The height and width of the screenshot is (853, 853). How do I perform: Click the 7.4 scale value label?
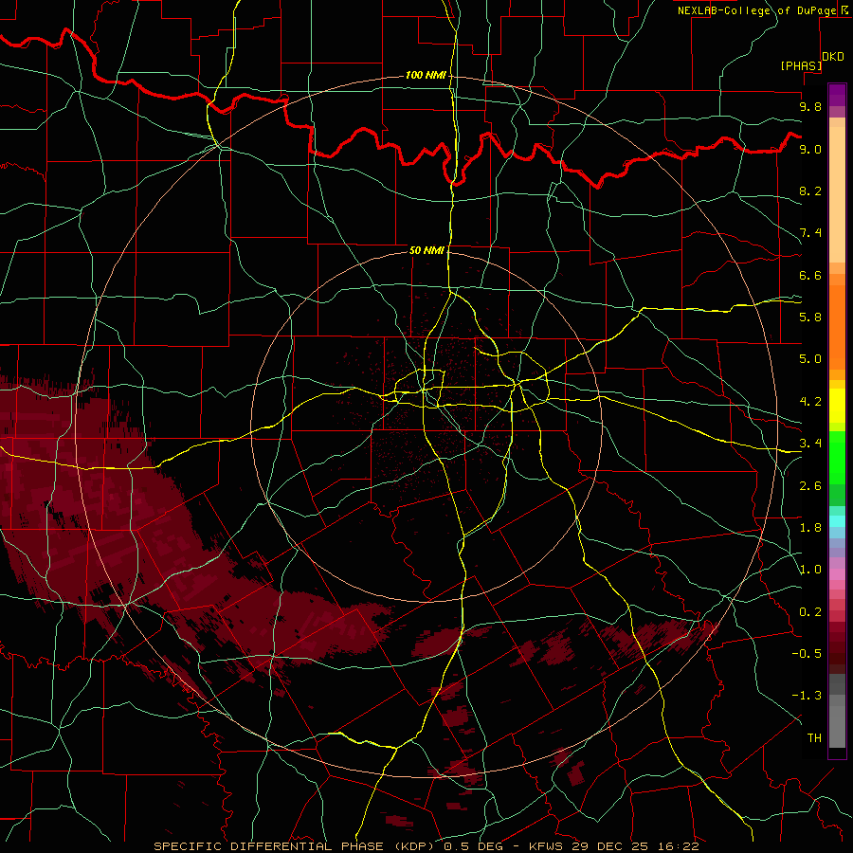(810, 233)
